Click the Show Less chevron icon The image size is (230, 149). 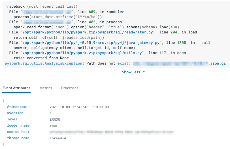coord(144,72)
